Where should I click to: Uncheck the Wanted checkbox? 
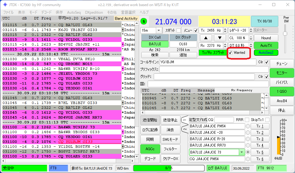pos(230,53)
